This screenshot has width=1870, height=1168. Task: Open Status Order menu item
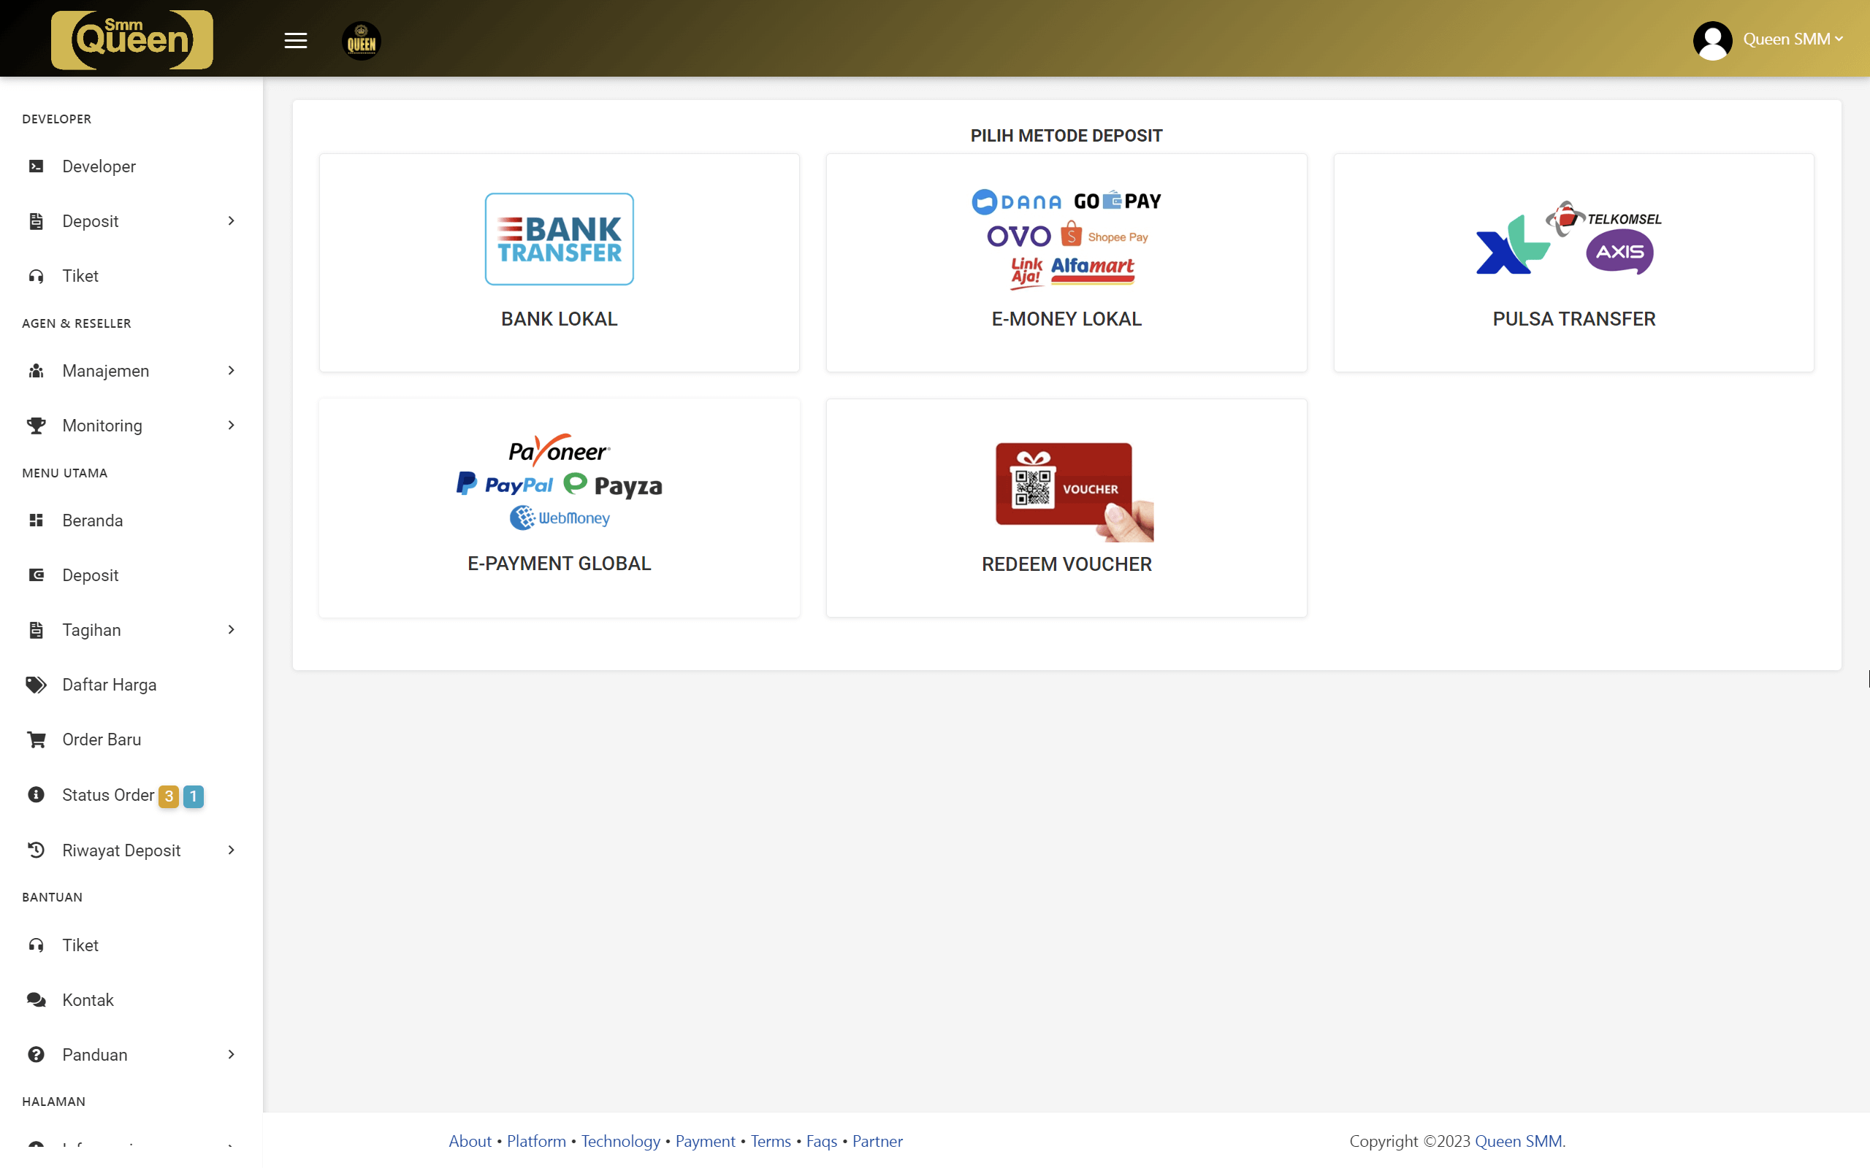(108, 795)
